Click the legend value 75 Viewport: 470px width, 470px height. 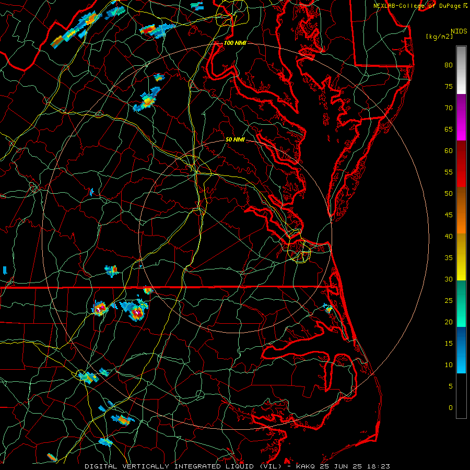[449, 86]
